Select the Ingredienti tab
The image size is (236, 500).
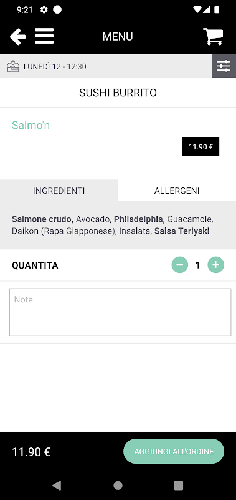59,191
